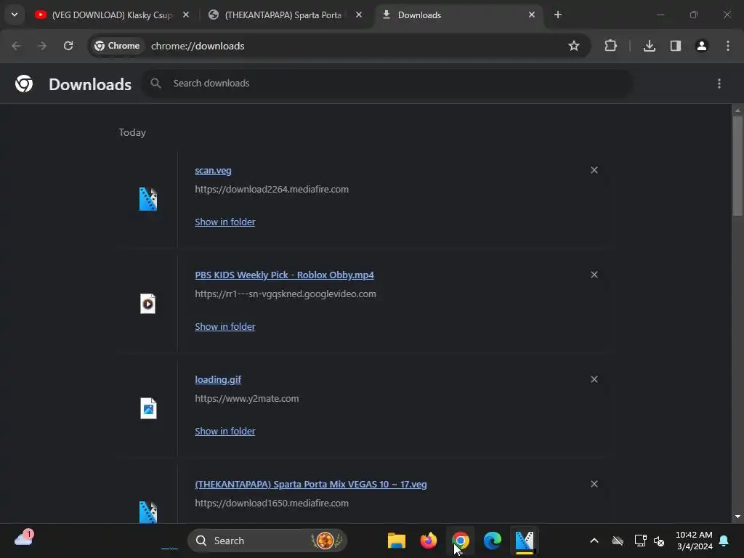The width and height of the screenshot is (744, 558).
Task: Open the network status tray icon
Action: pyautogui.click(x=641, y=541)
